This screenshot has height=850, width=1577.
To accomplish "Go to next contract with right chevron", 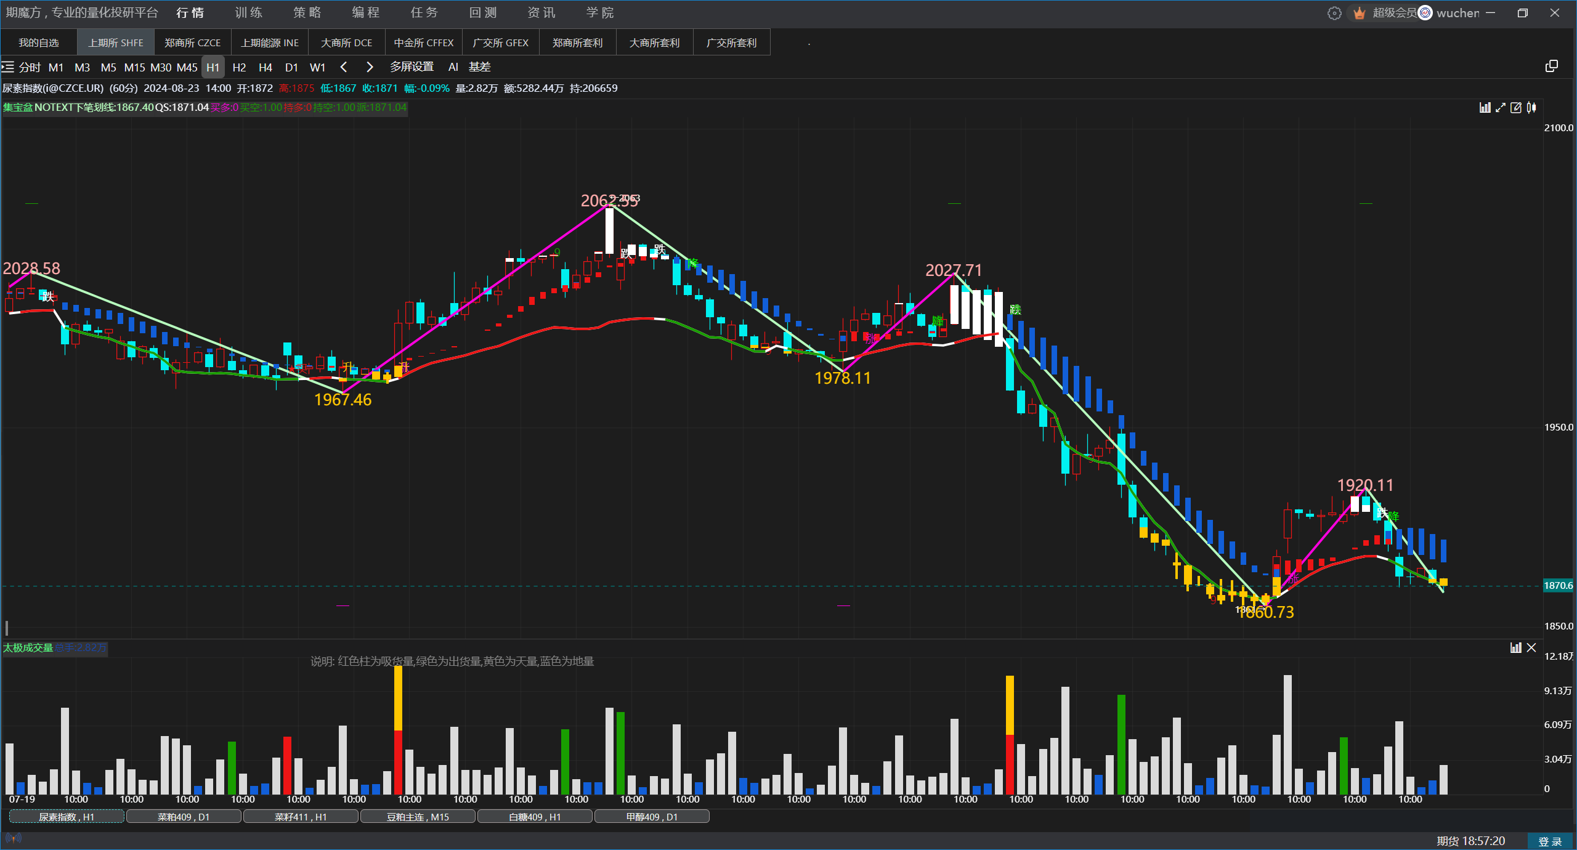I will coord(370,67).
